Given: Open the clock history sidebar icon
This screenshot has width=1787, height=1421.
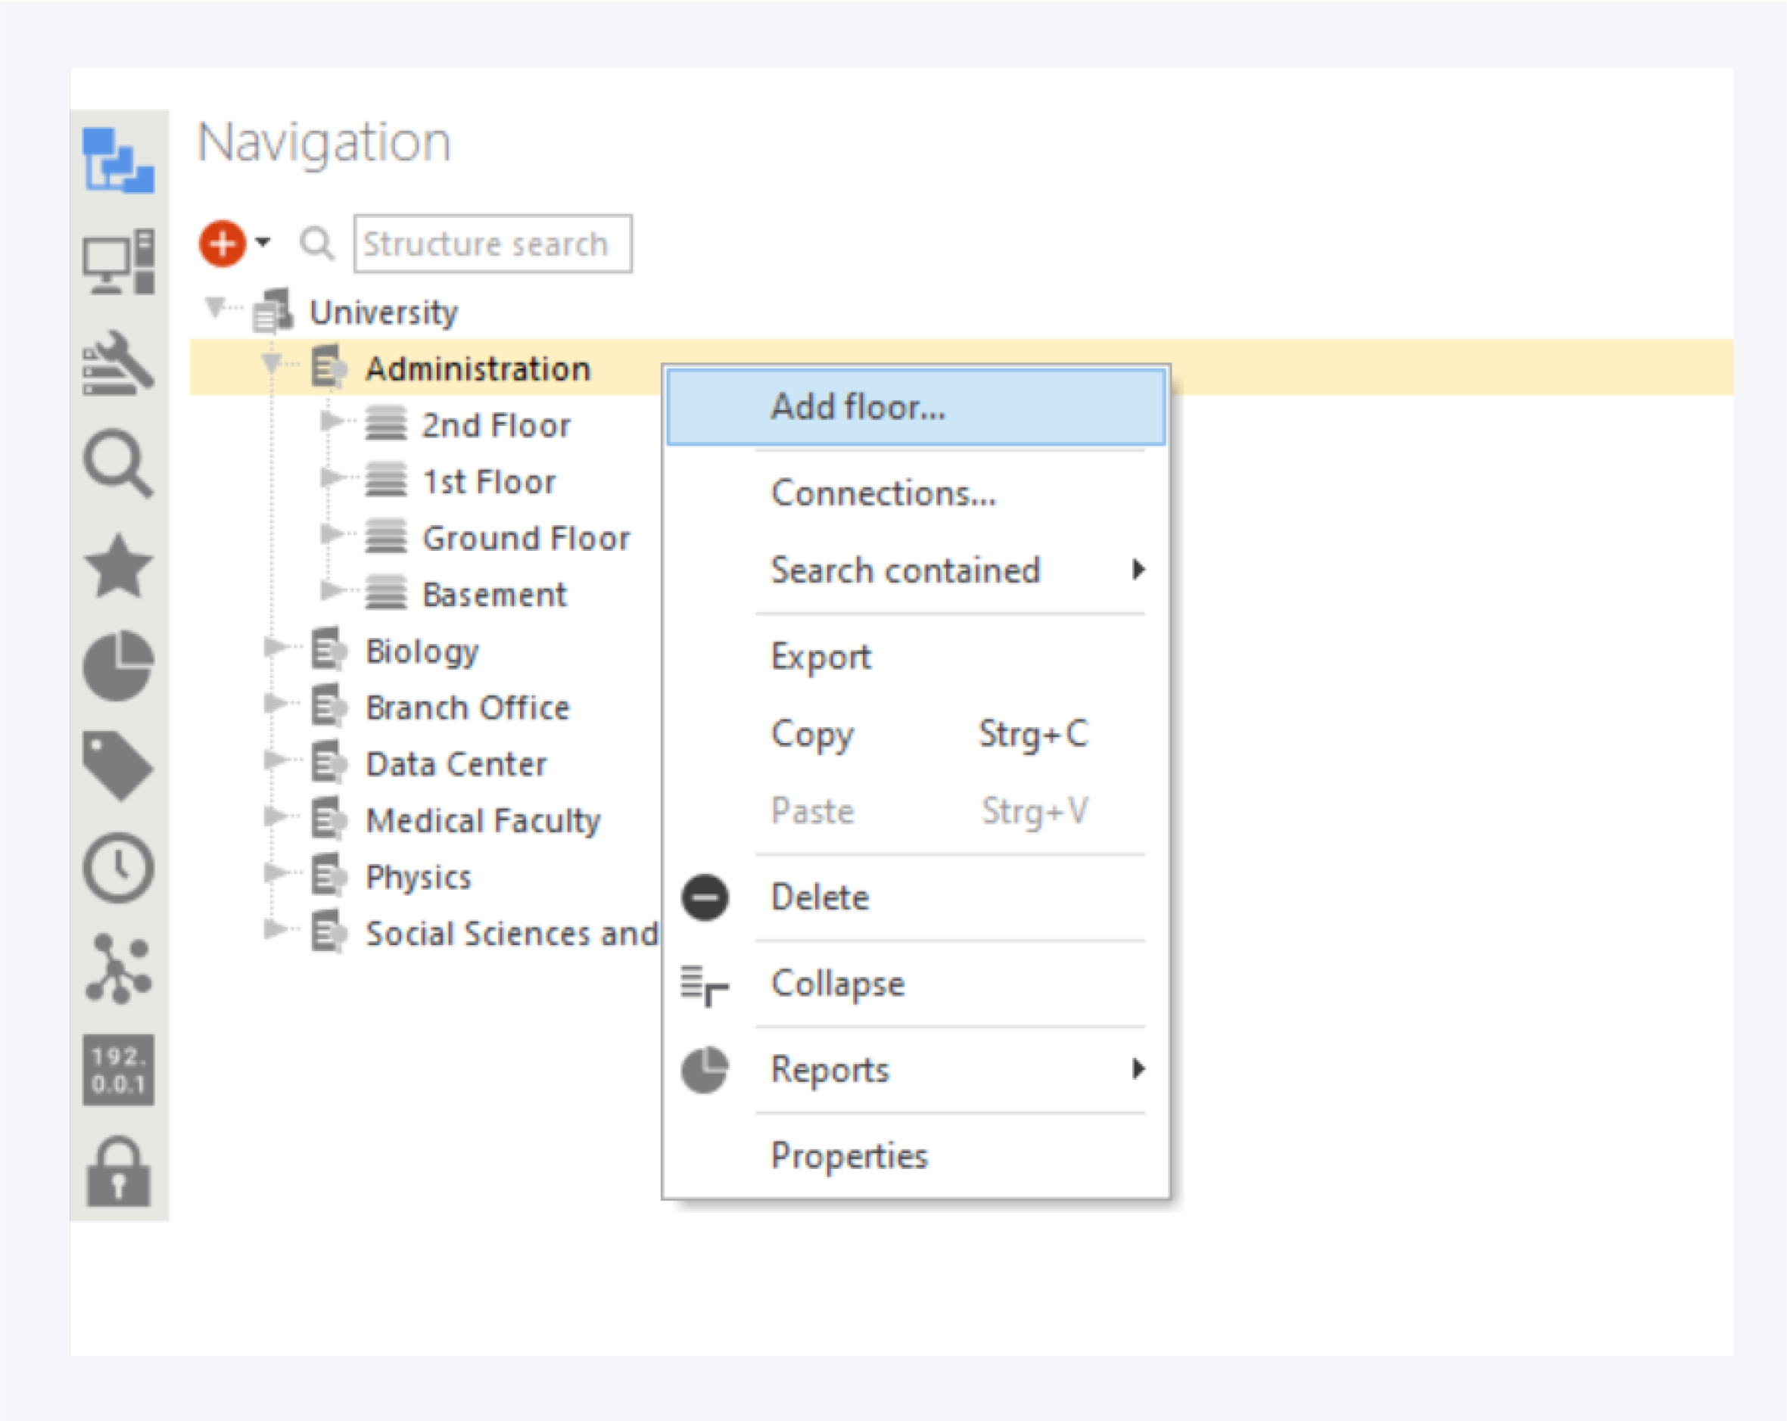Looking at the screenshot, I should pos(119,868).
